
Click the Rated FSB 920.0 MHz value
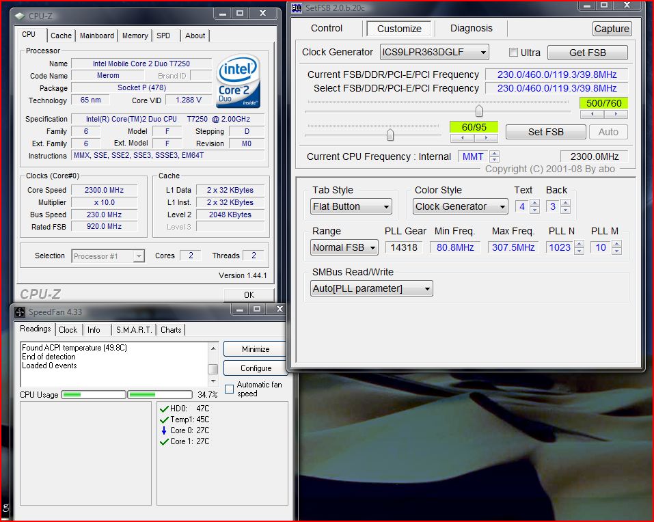105,226
